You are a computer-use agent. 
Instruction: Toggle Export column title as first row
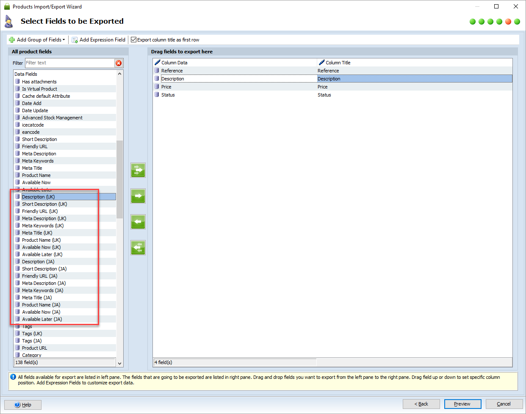134,40
